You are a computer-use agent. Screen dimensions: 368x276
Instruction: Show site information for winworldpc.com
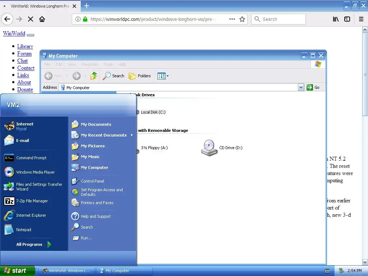(78, 19)
